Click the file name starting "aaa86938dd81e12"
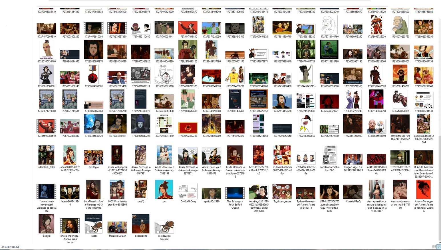 tap(424, 139)
